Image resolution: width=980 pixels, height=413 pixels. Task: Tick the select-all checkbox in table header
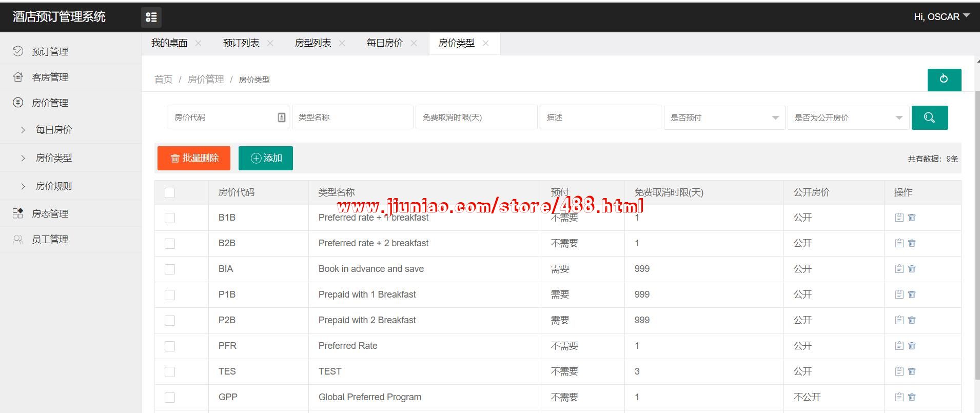(170, 193)
